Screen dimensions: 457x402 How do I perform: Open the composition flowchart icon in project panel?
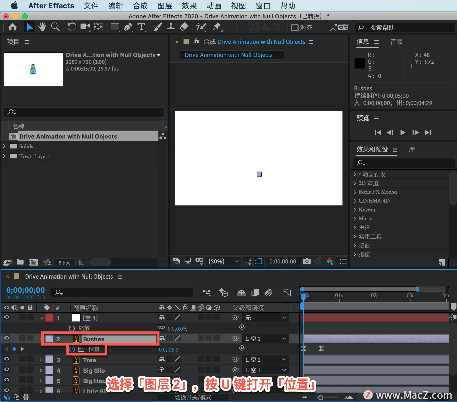click(163, 136)
